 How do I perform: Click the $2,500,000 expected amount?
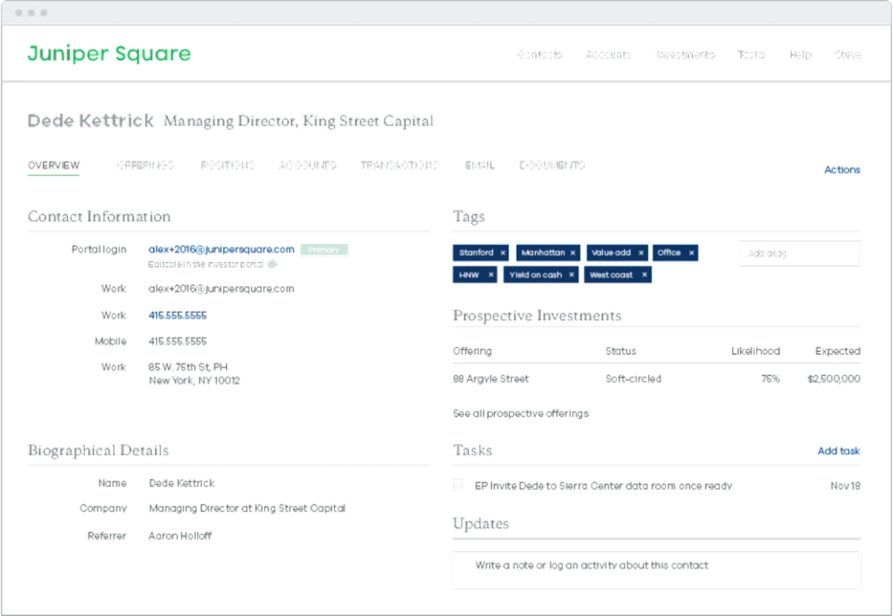tap(833, 379)
